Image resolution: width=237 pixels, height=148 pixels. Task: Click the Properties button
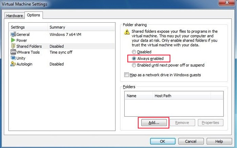[x=210, y=123]
